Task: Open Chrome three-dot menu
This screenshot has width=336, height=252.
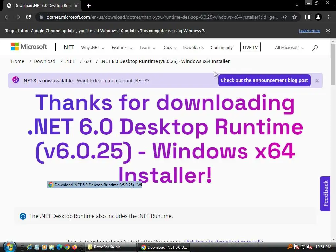Action: click(329, 17)
